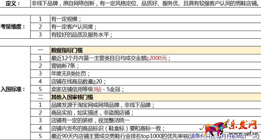Select row '最近90天内店铺主营成交男鞋行业排名top1000'
261x140 pixels.
[155, 136]
